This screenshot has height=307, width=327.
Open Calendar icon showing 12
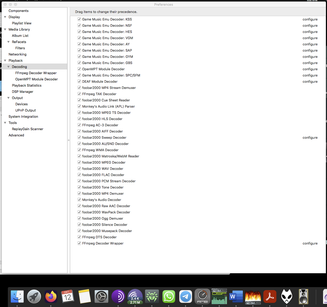(68, 296)
